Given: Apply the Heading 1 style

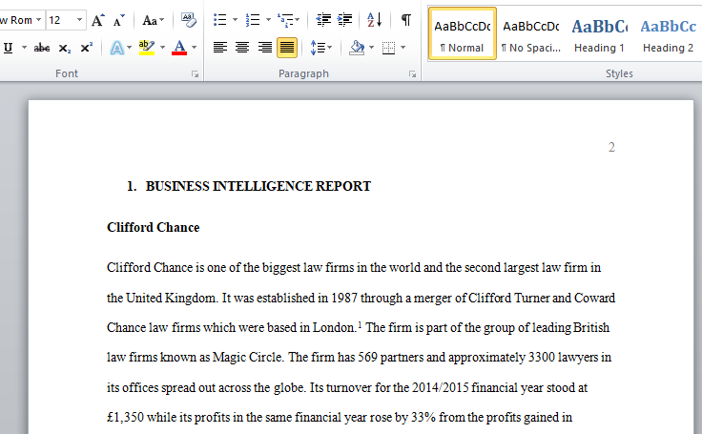Looking at the screenshot, I should [600, 33].
